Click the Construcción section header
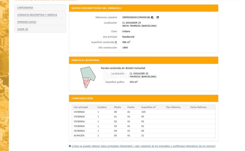Viewport: 245px width, 151px height. coord(82,99)
